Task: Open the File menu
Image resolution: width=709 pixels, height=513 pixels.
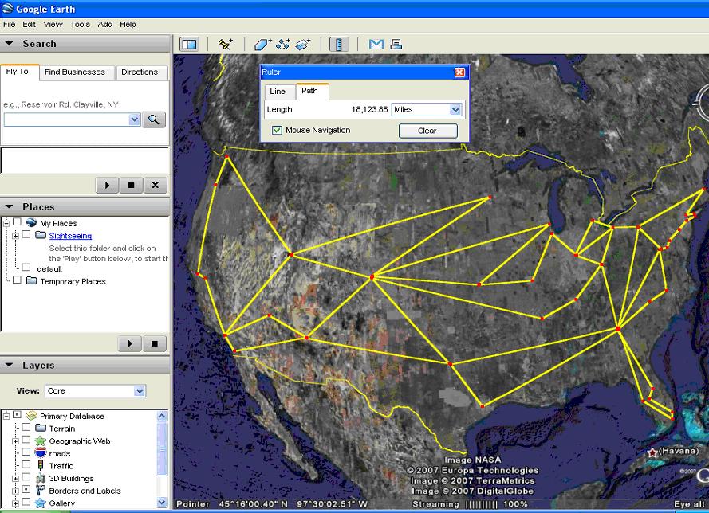Action: (9, 25)
